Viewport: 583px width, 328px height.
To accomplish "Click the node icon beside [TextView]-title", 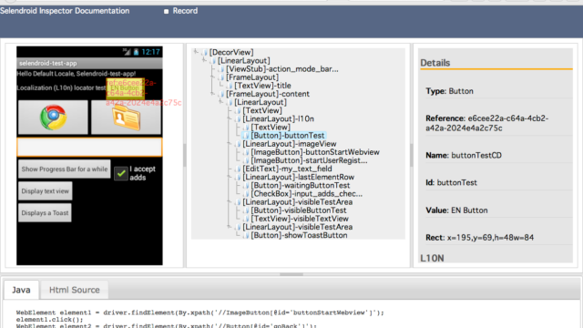I will click(230, 86).
